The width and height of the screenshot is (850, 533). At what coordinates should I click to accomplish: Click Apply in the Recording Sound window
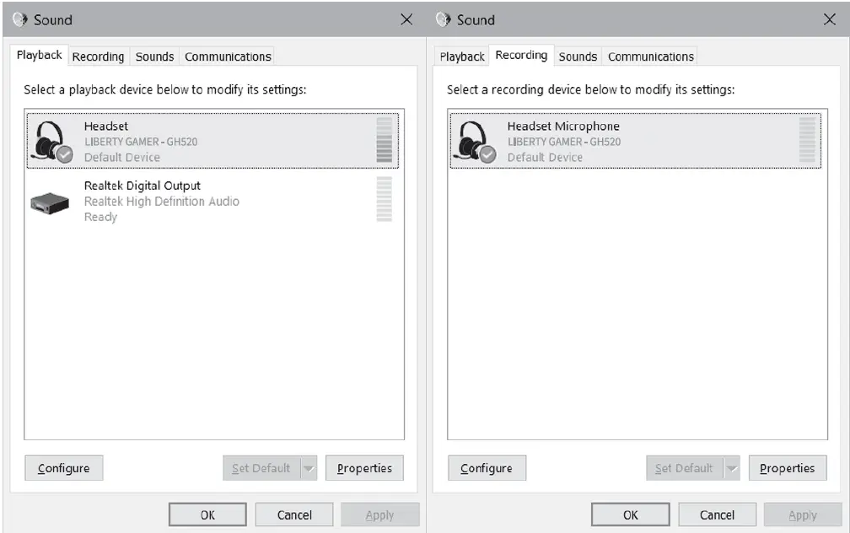803,514
